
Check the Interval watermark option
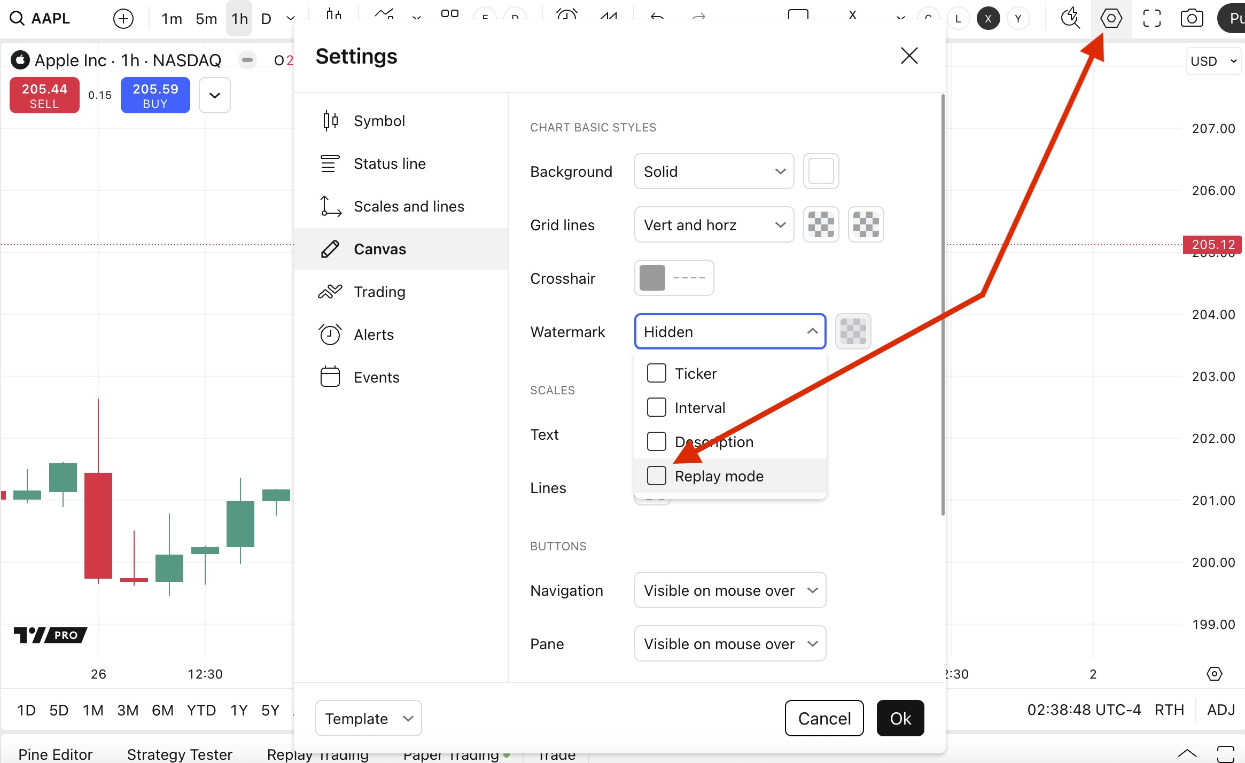coord(656,408)
